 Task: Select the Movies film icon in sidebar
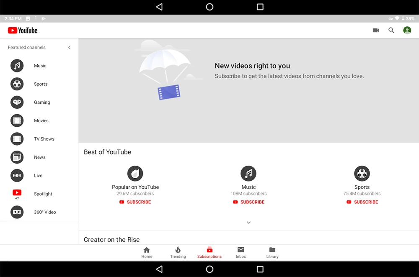coord(17,121)
